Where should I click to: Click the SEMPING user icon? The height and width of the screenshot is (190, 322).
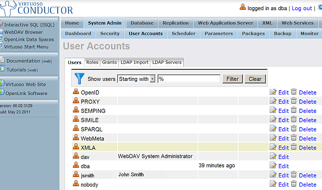pyautogui.click(x=76, y=110)
